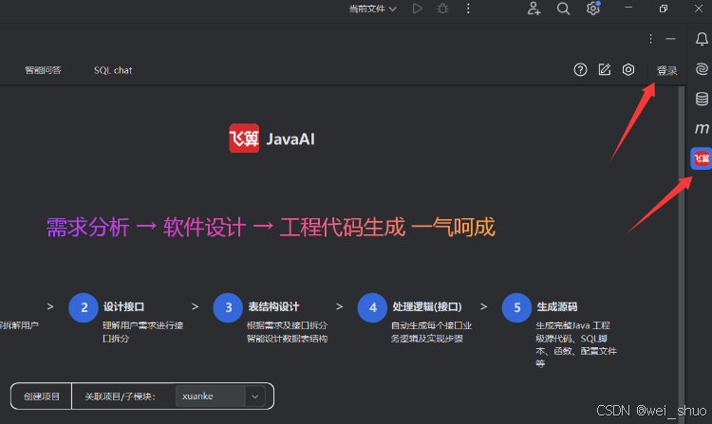The height and width of the screenshot is (424, 712).
Task: Open IDE settings gear icon
Action: 592,9
